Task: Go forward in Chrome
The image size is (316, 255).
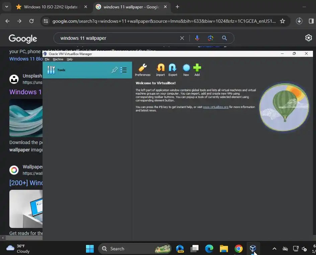Action: [19, 21]
